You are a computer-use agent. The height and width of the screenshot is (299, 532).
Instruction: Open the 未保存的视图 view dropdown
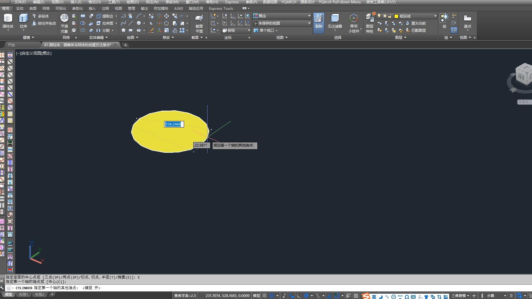click(282, 23)
